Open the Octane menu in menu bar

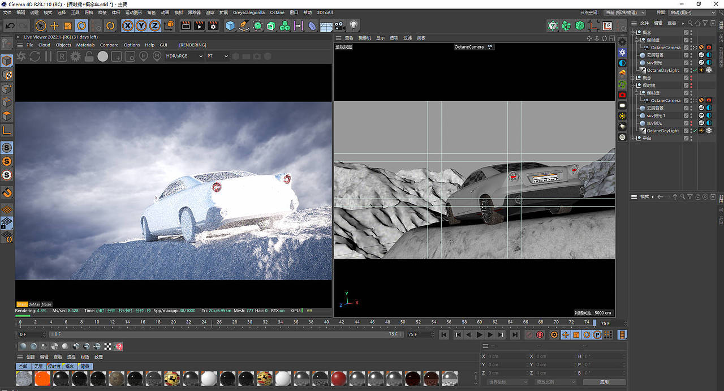tap(277, 12)
